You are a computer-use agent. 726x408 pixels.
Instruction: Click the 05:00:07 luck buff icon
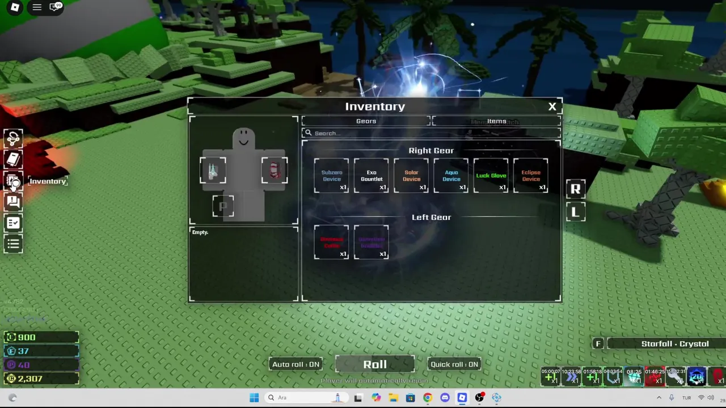(x=550, y=377)
